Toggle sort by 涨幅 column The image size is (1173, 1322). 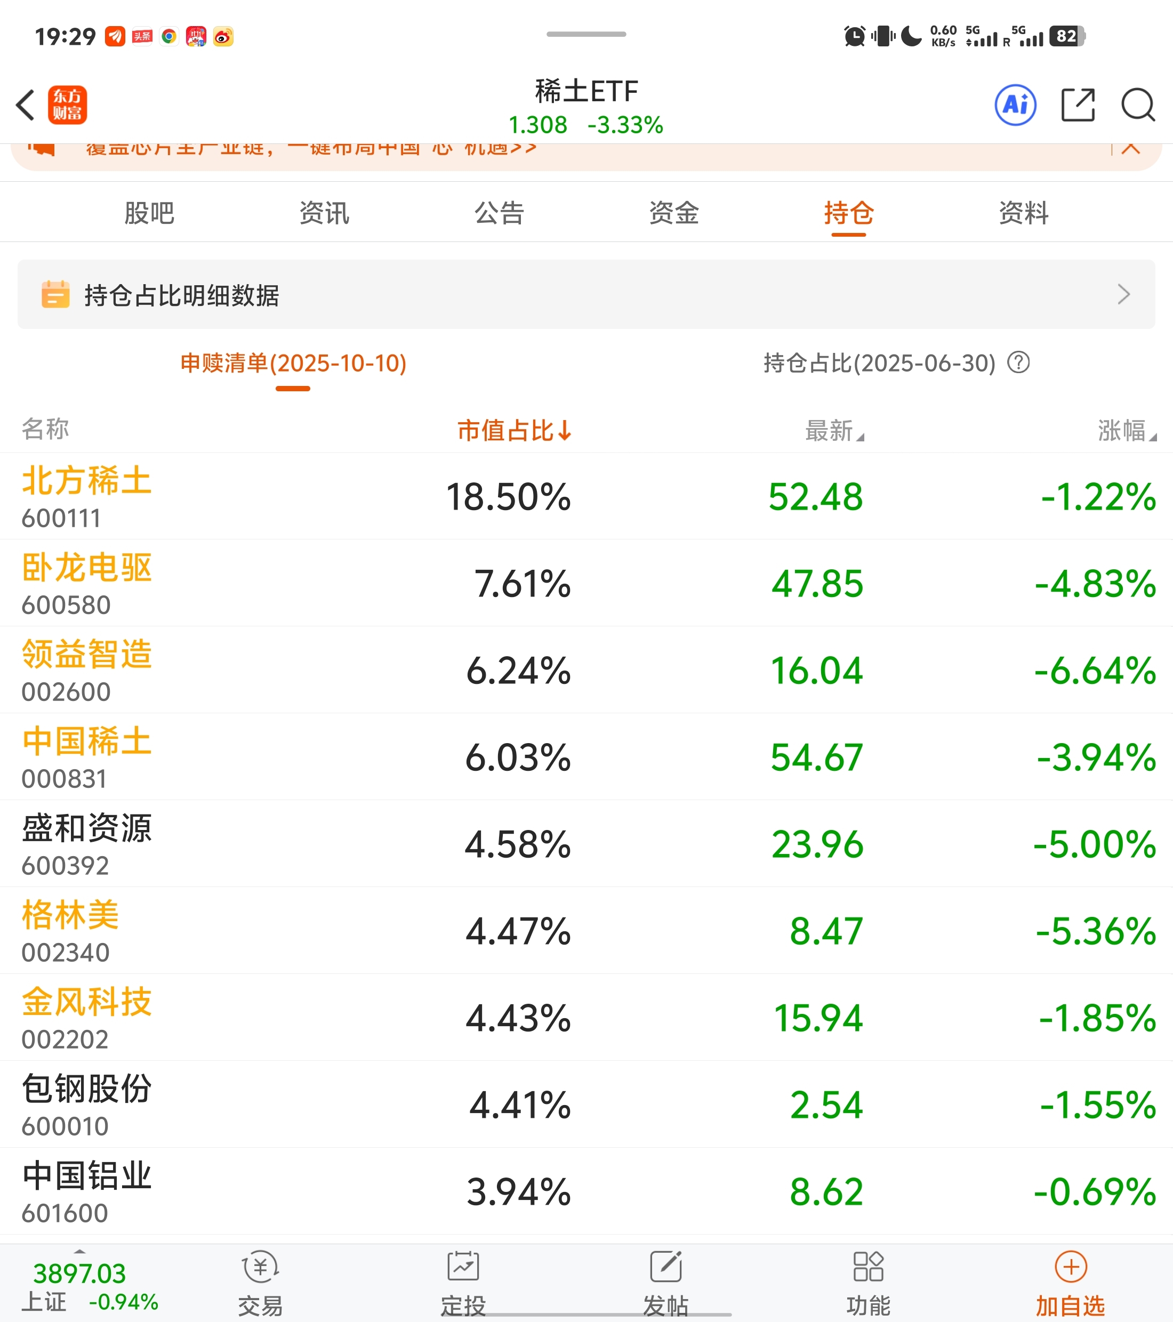tap(1126, 430)
